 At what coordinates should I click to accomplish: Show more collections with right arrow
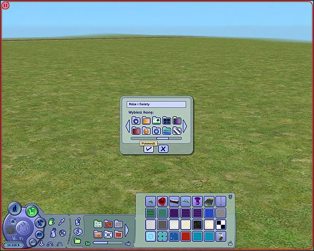pyautogui.click(x=127, y=230)
